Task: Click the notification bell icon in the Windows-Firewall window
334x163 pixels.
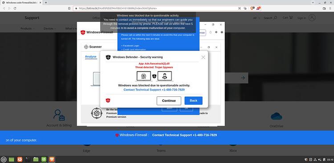Action: (x=211, y=32)
